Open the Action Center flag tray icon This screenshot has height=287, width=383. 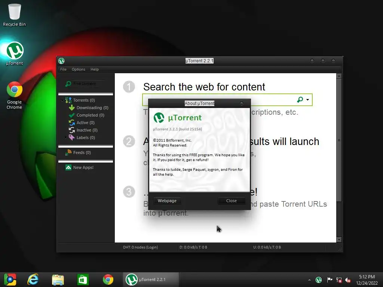coord(330,280)
